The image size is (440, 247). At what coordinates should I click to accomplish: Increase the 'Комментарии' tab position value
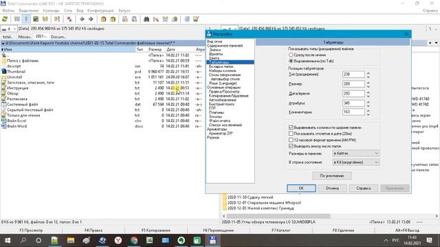tap(368, 110)
